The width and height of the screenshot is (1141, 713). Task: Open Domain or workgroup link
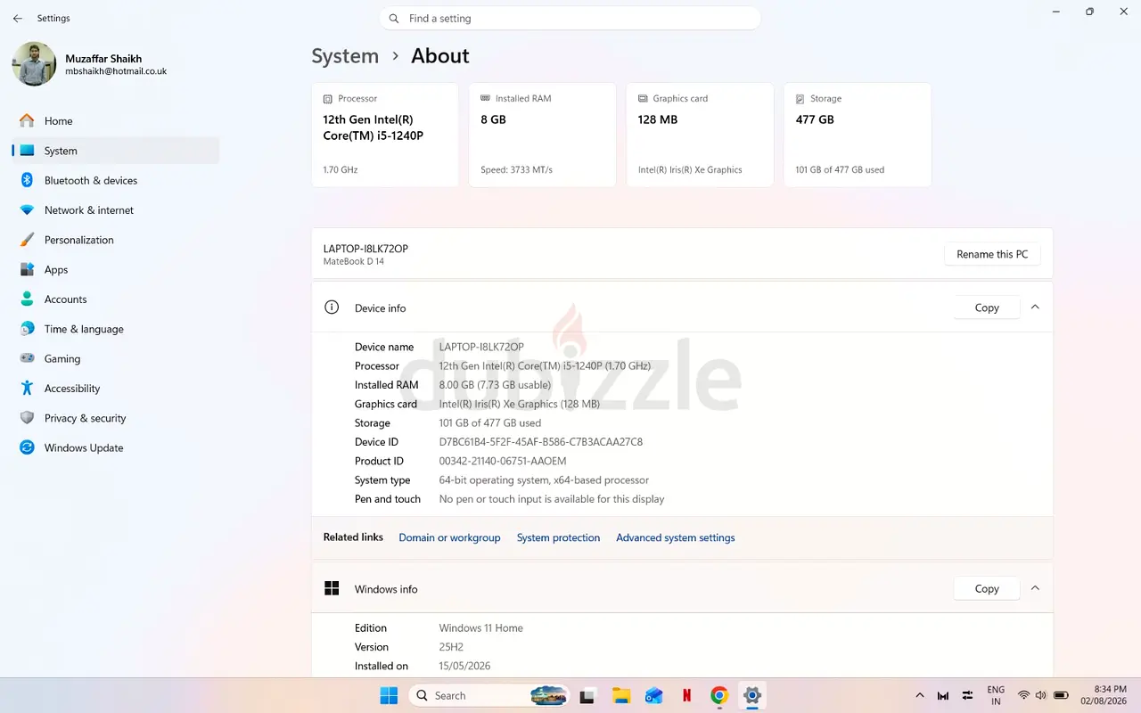click(x=449, y=538)
